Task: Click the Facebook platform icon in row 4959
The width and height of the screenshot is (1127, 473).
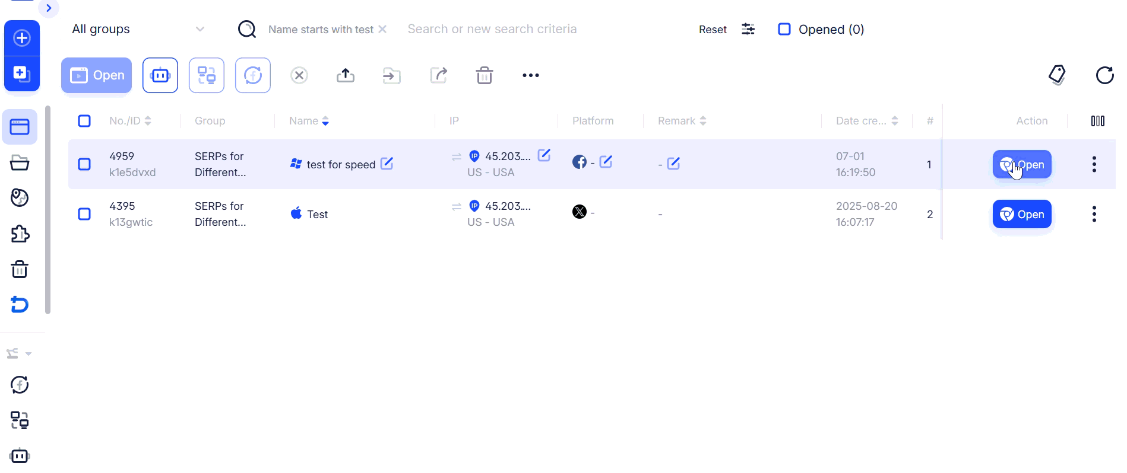Action: tap(580, 162)
